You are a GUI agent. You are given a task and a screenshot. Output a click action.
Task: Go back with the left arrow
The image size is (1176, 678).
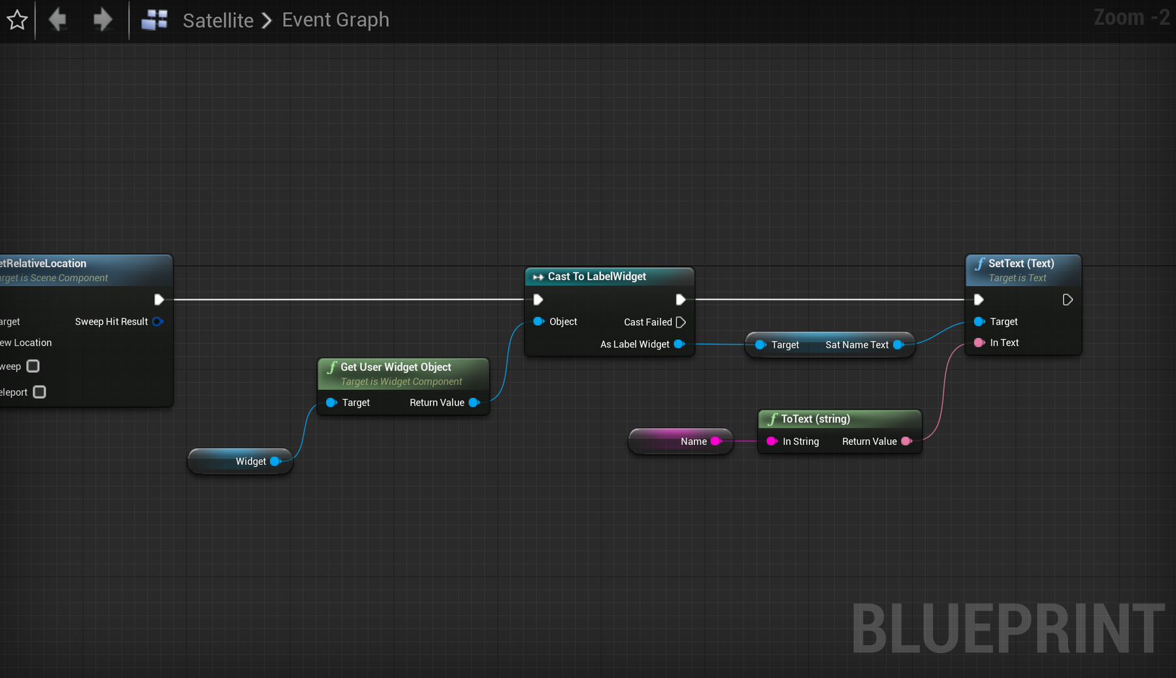(x=57, y=20)
